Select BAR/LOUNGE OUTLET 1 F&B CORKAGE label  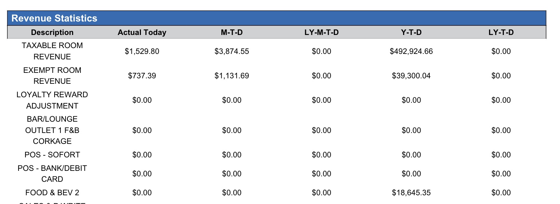[x=52, y=130]
